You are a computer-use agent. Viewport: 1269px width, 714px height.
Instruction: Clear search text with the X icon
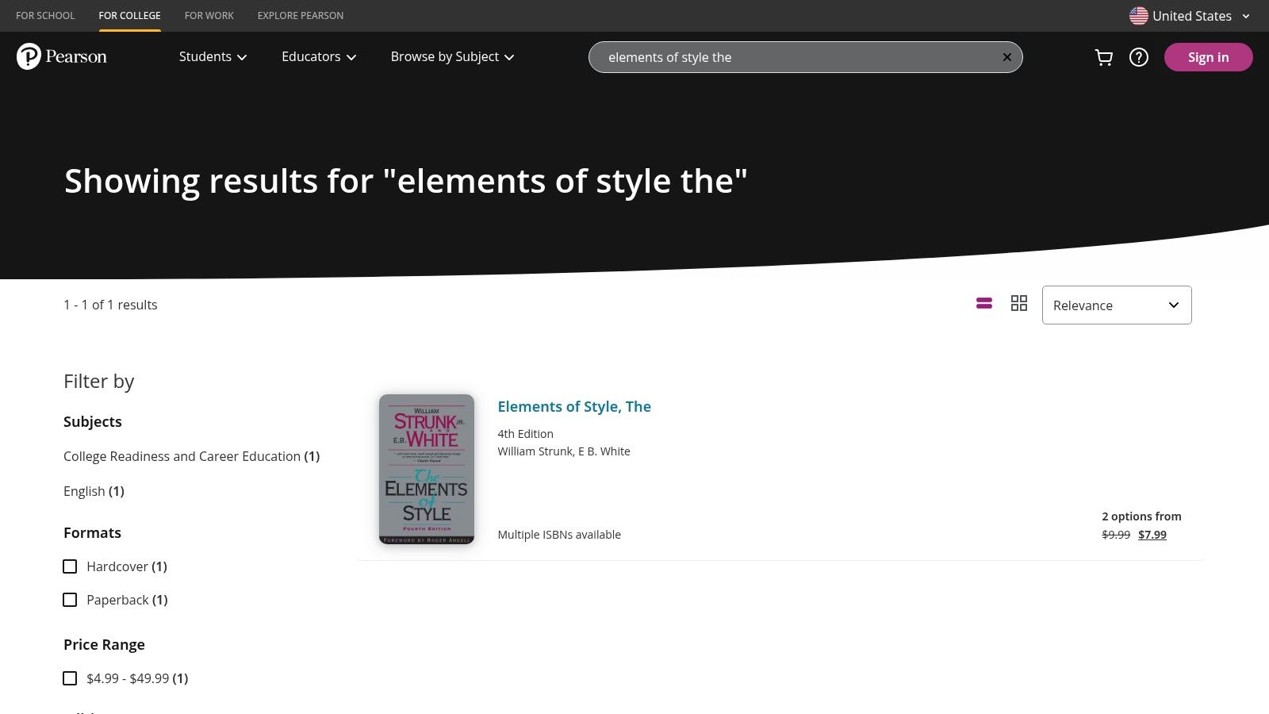point(1006,57)
